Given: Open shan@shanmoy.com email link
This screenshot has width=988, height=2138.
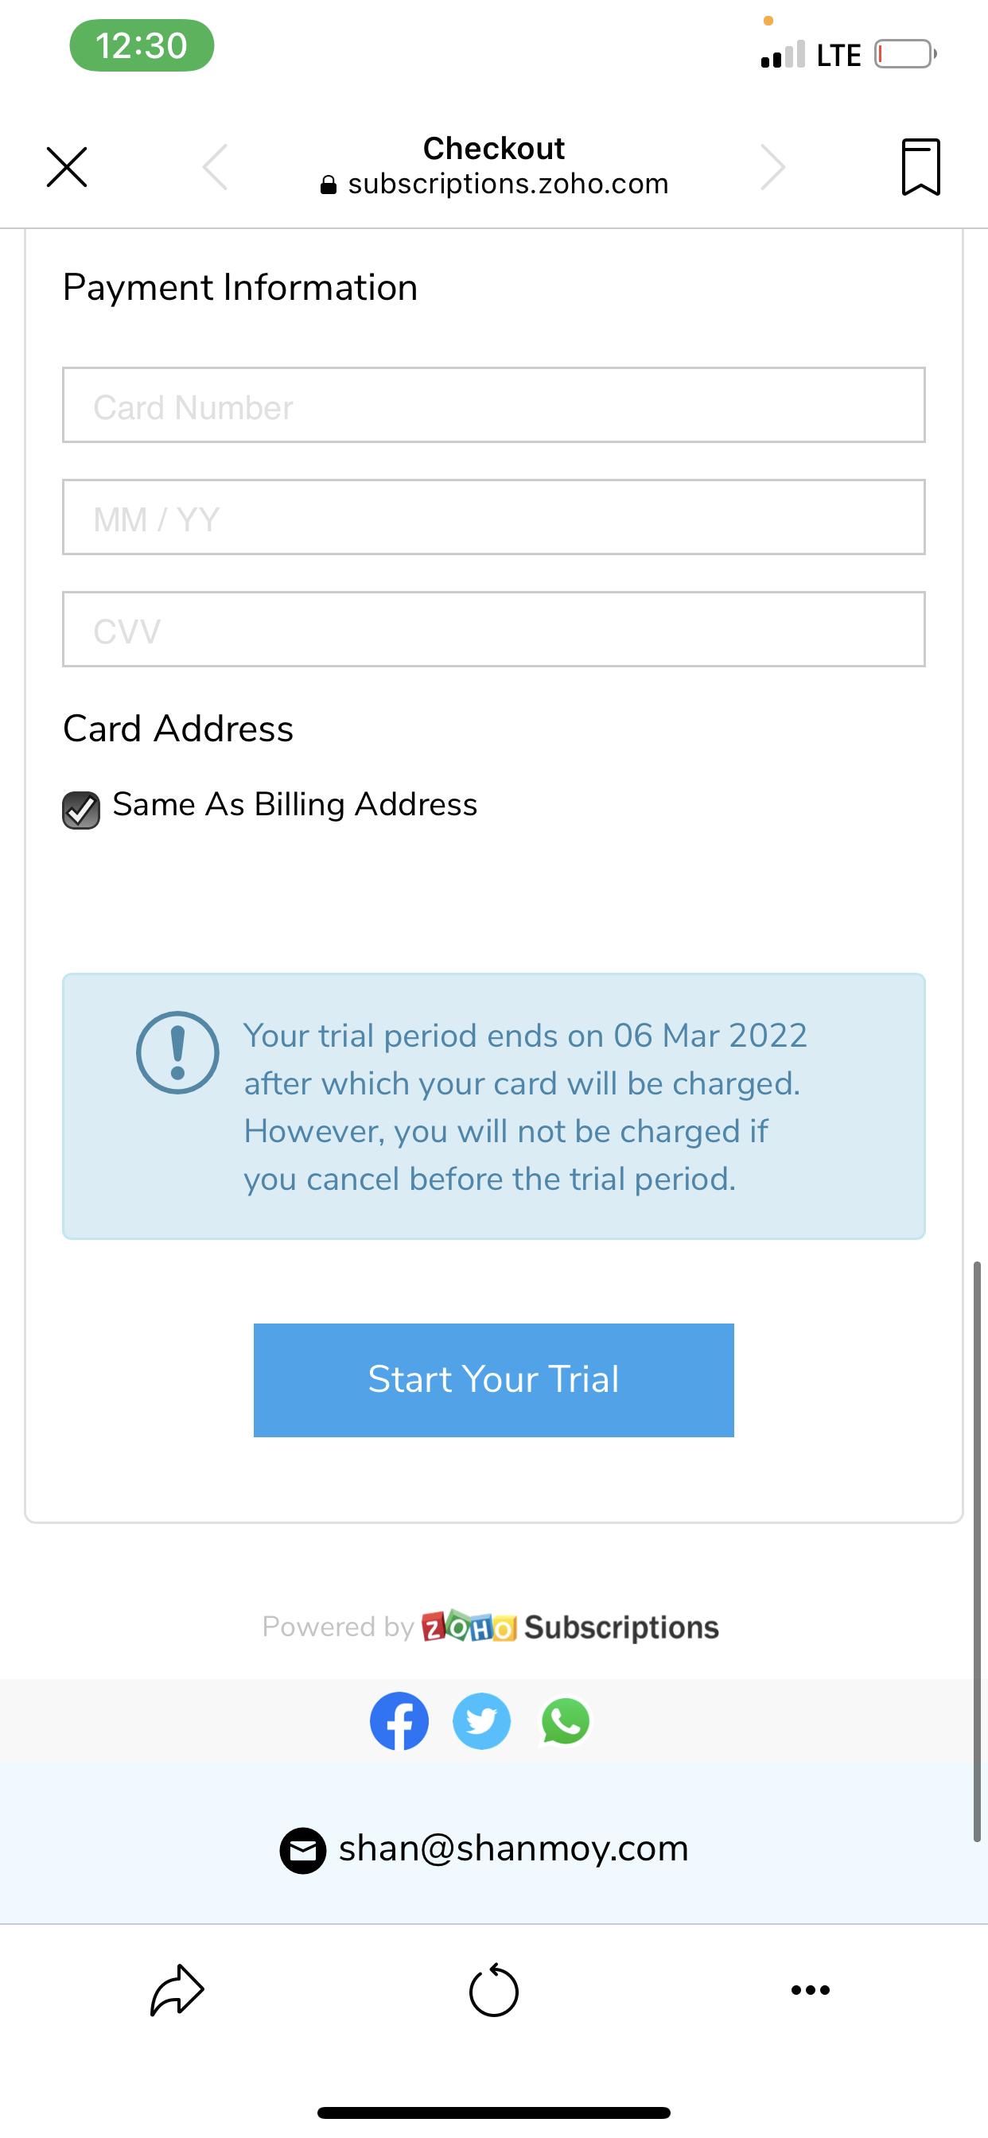Looking at the screenshot, I should [x=514, y=1849].
